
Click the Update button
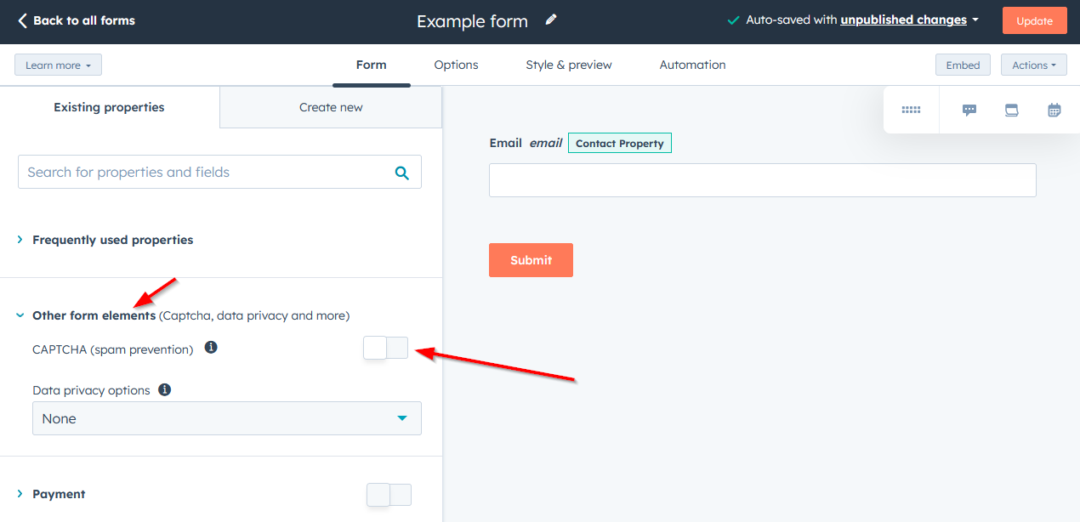click(x=1034, y=20)
